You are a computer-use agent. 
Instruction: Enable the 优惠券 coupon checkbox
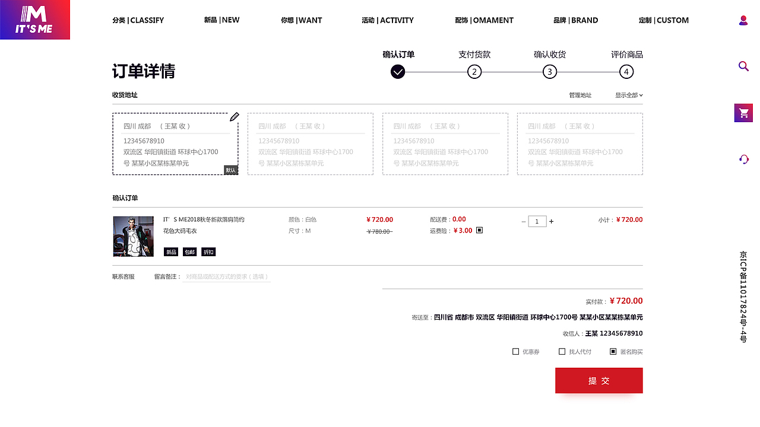(515, 352)
